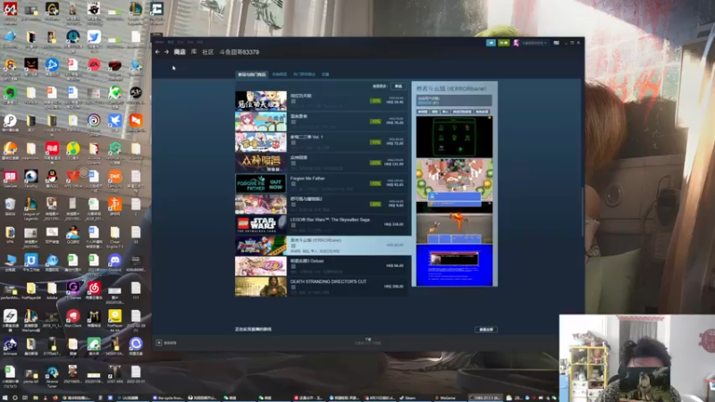Go forward using the Steam forward arrow
This screenshot has height=402, width=715.
166,52
